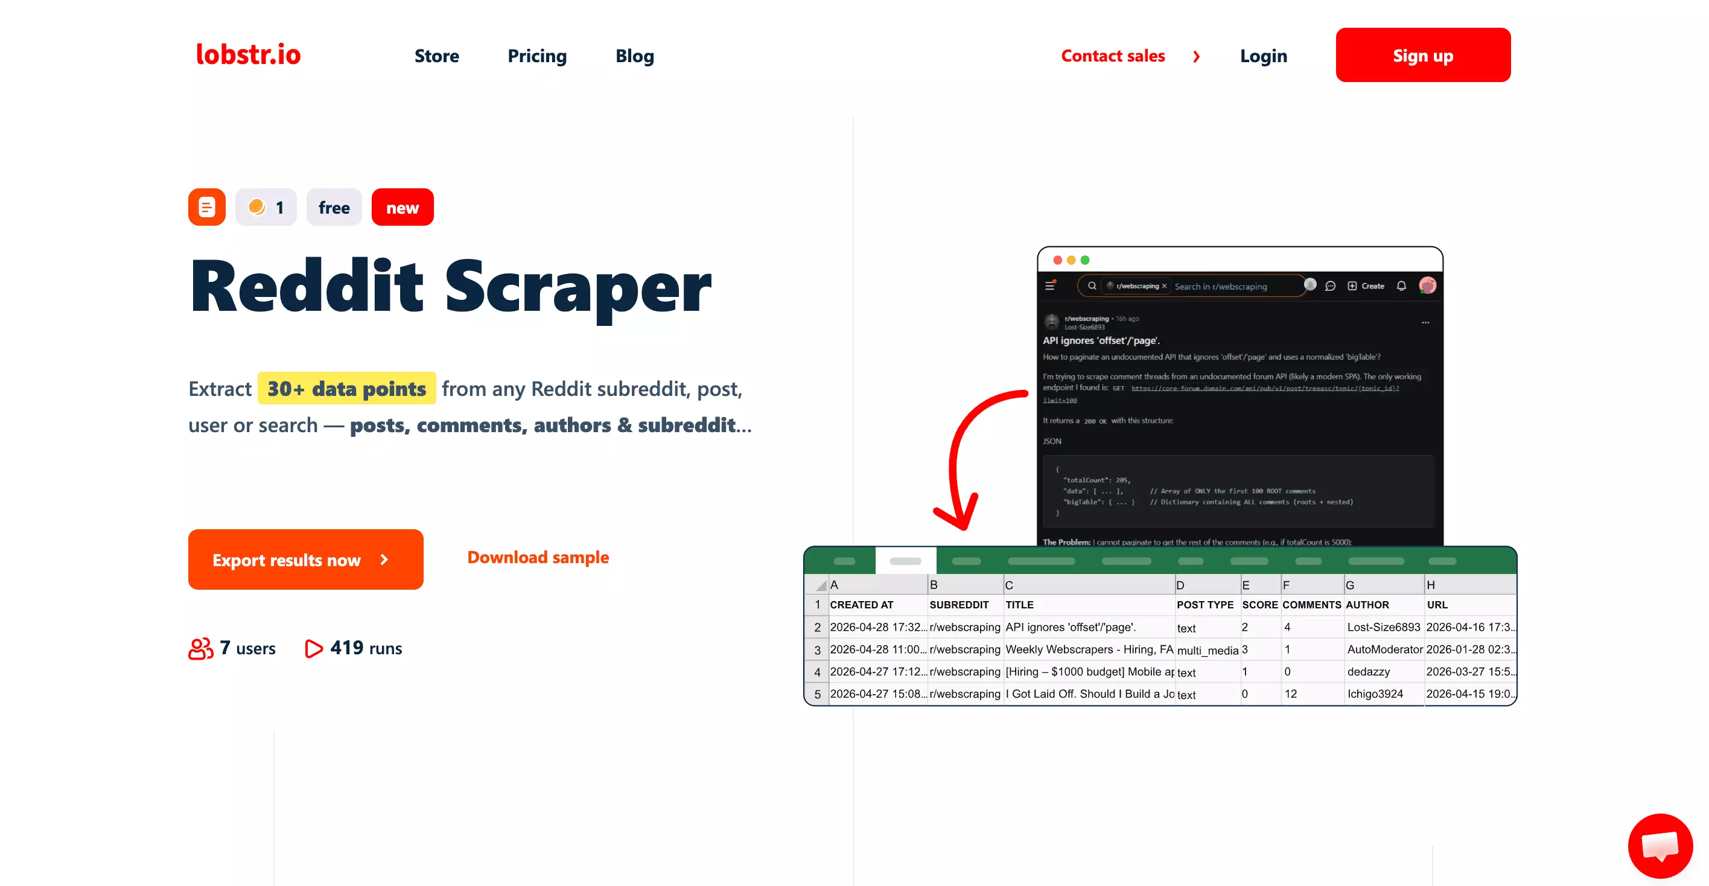Click the 2026-04-28 11:00 created date cell
Image resolution: width=1709 pixels, height=886 pixels.
tap(877, 649)
